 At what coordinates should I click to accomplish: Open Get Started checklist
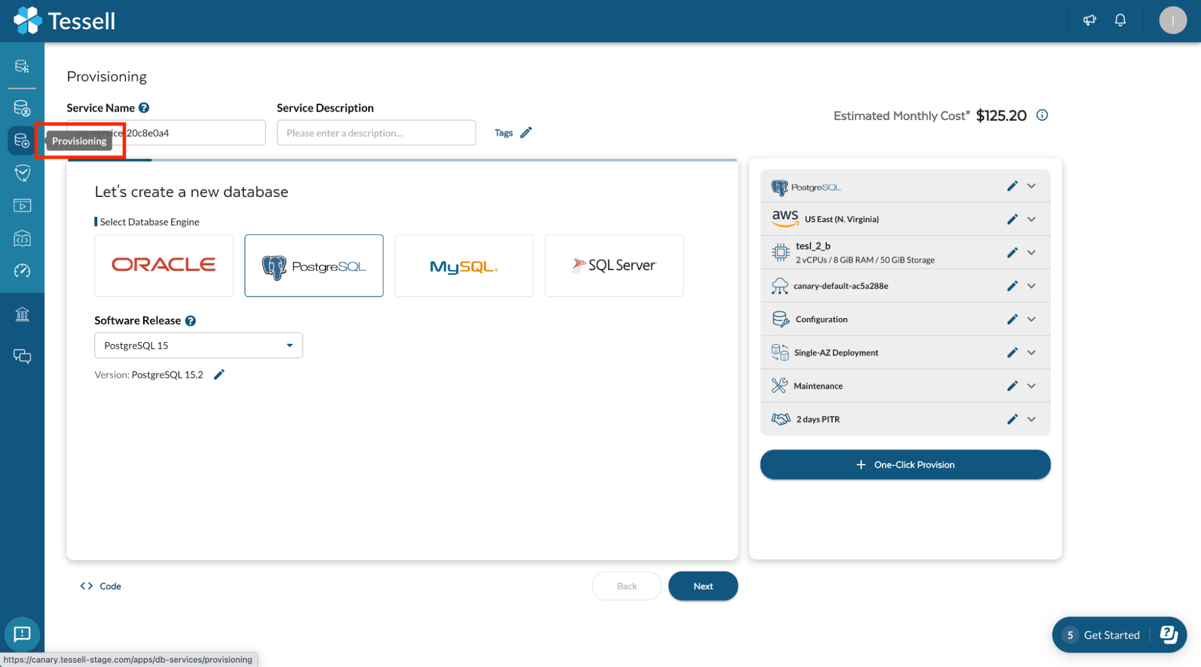click(x=1119, y=635)
